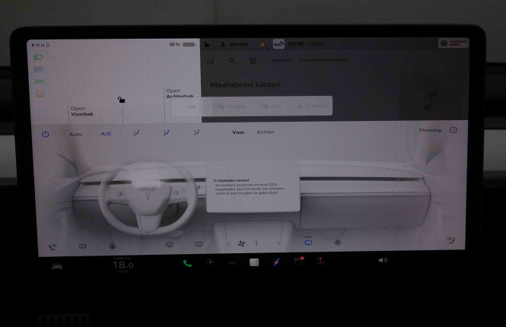Image resolution: width=506 pixels, height=327 pixels.
Task: Select the Voor climate tab
Action: [238, 132]
